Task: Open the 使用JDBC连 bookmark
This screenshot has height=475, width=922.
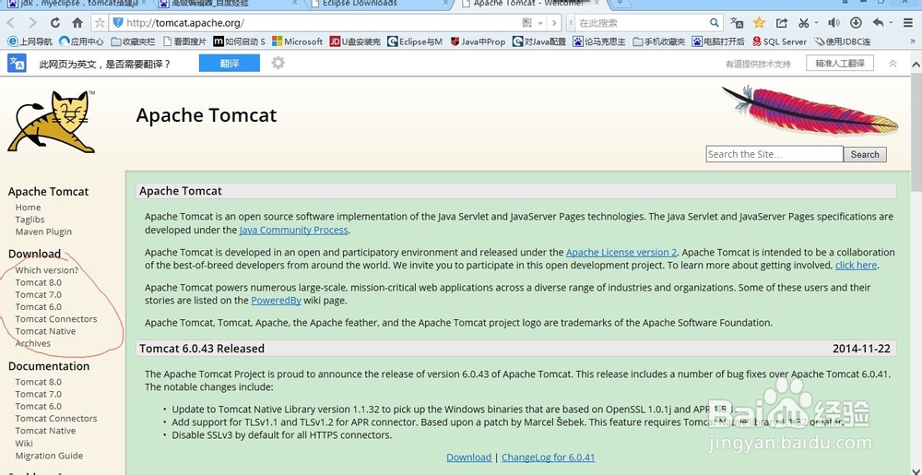Action: [843, 42]
